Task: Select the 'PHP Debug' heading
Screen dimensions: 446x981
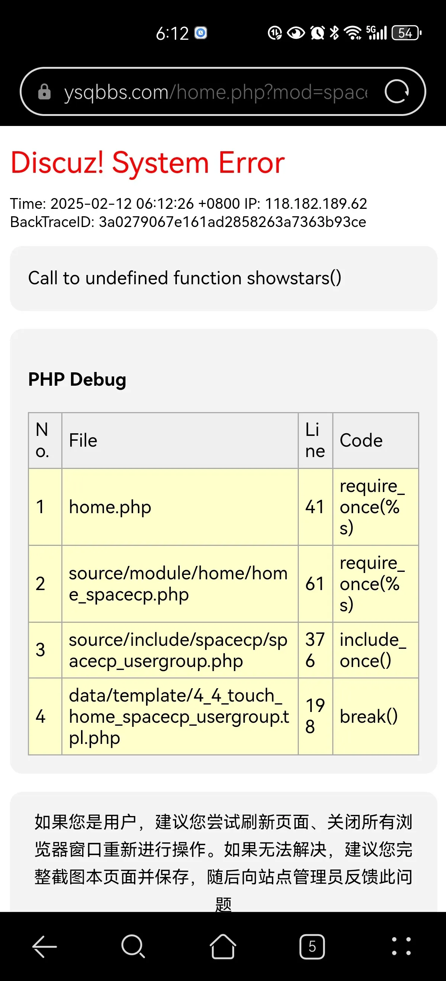Action: tap(77, 380)
